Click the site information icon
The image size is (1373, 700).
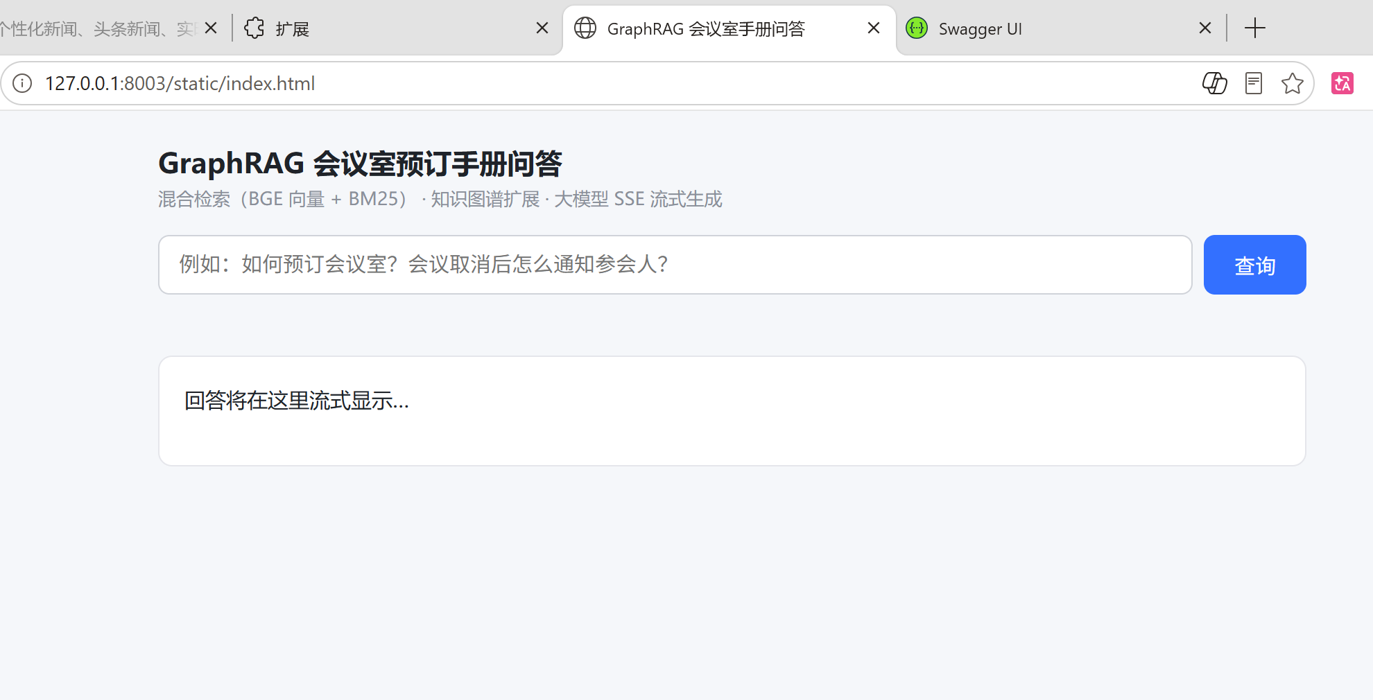click(22, 83)
